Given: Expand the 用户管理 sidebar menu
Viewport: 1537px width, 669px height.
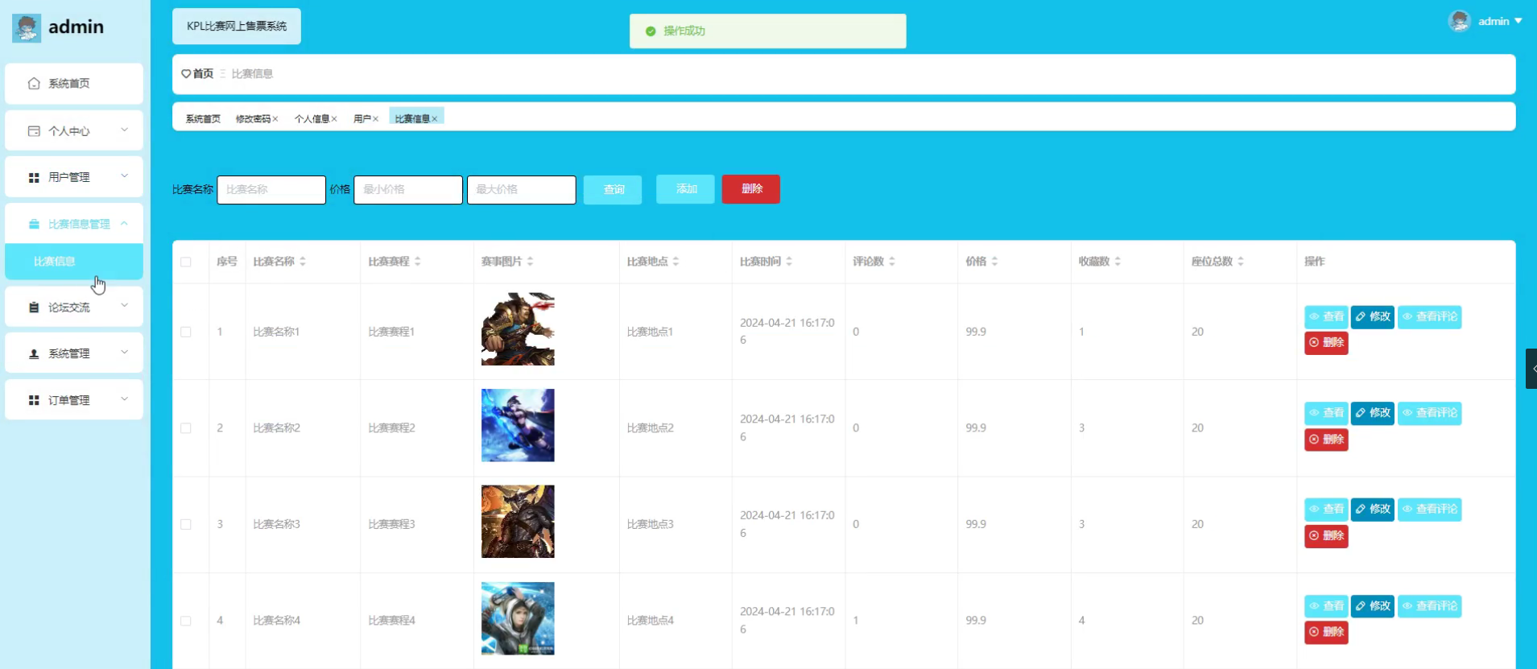Looking at the screenshot, I should point(74,177).
